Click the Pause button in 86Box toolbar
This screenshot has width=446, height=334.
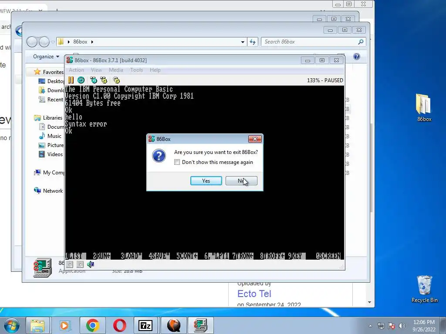point(71,80)
